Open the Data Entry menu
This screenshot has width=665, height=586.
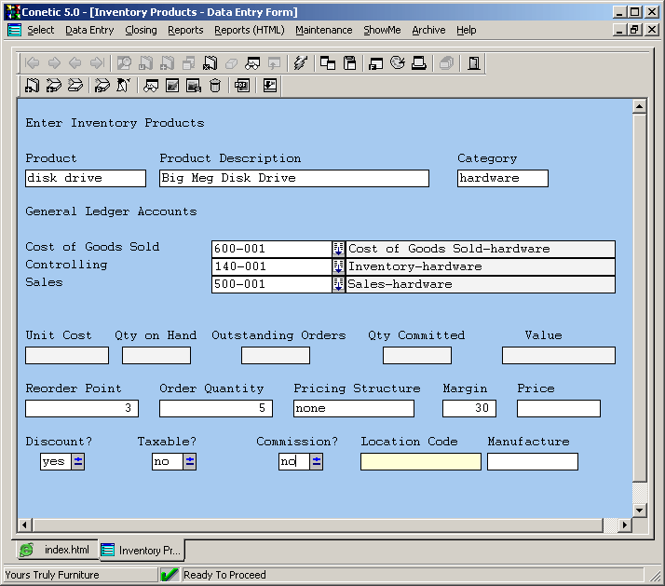89,30
